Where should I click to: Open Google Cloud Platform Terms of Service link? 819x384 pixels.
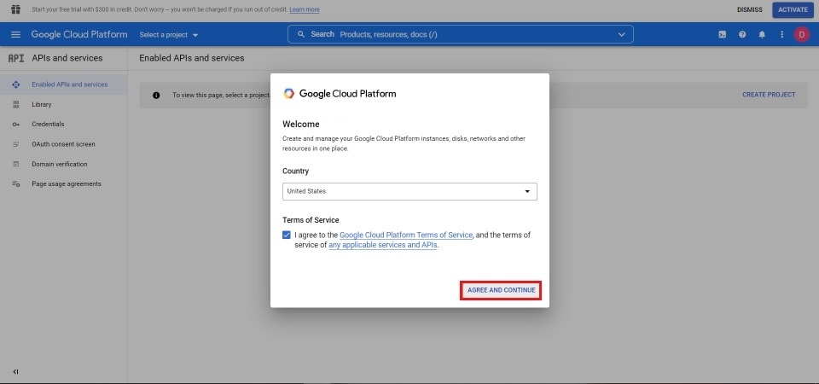[x=406, y=236]
